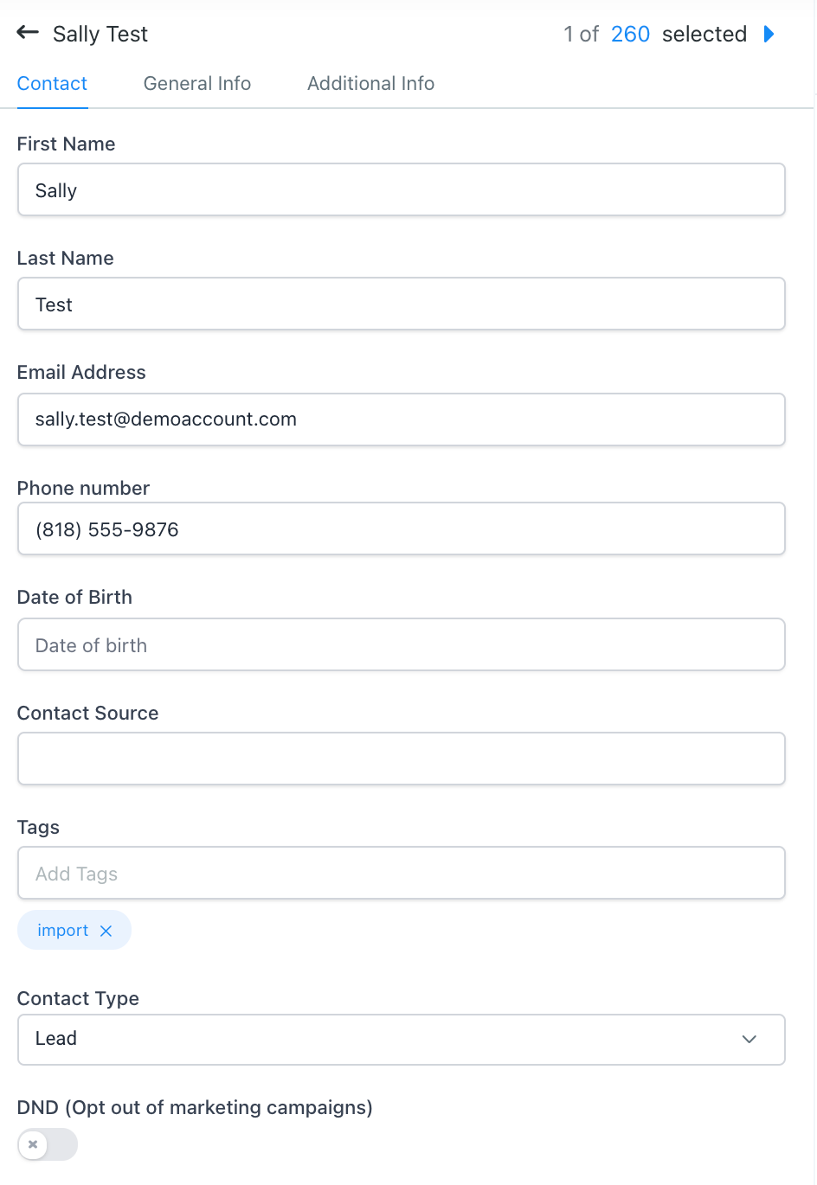Remove the import tag with X icon
Viewport: 817px width, 1185px height.
(106, 931)
